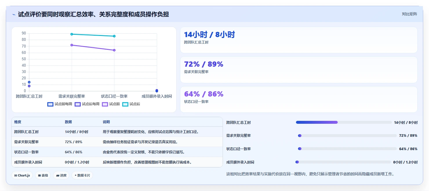429x191 pixels.
Task: Click the 对比矩阵 label in the header
Action: click(409, 14)
